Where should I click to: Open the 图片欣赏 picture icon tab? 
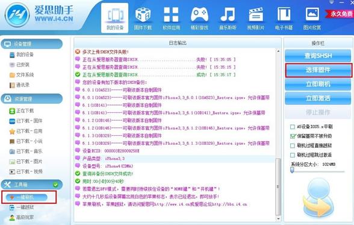tap(312, 19)
